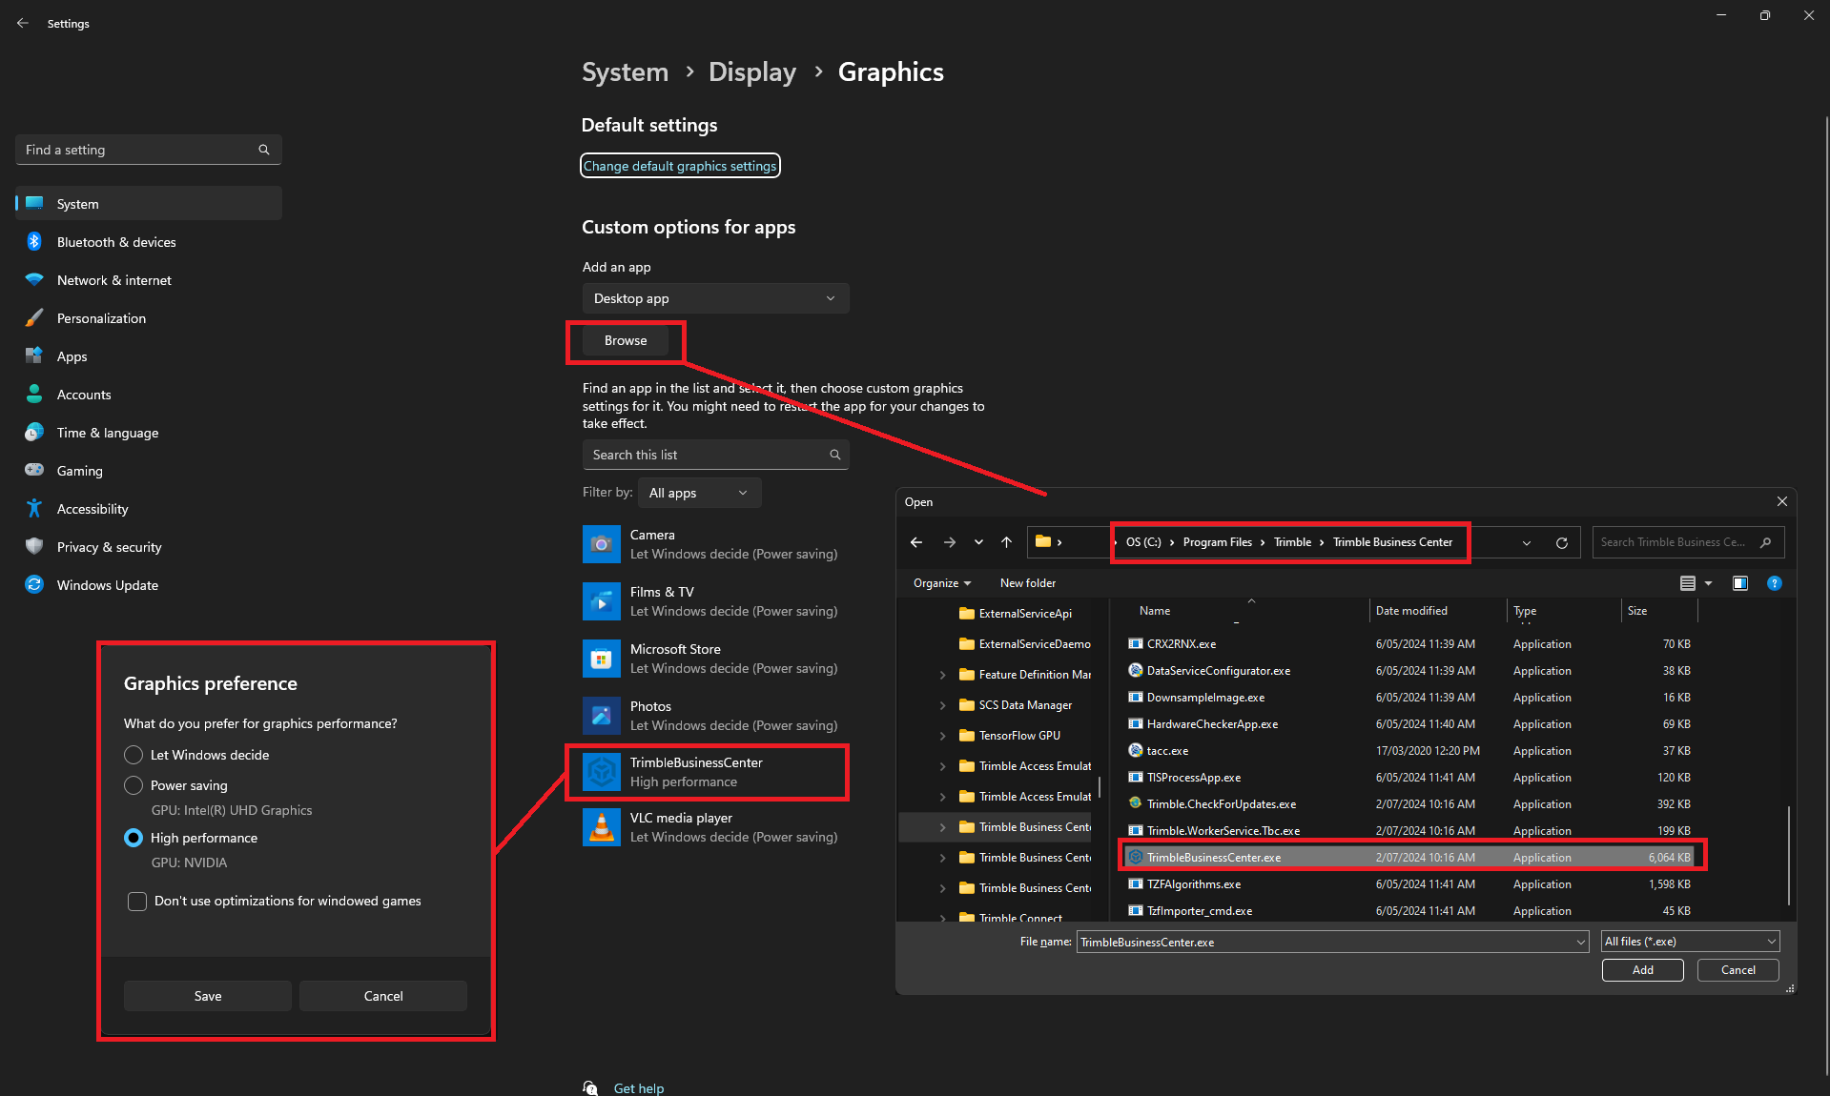
Task: Click the Add button in the Open dialog
Action: [x=1642, y=969]
